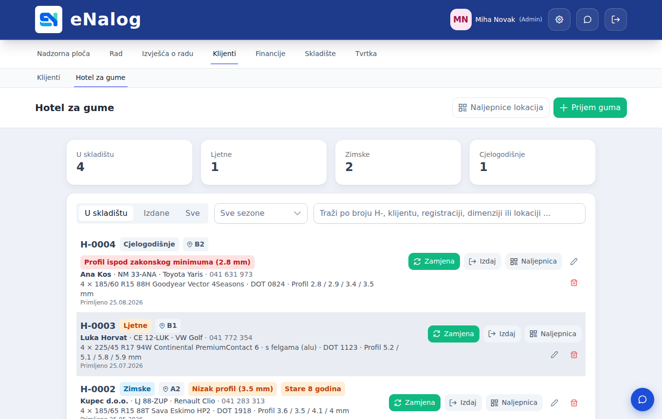The image size is (662, 419).
Task: Click Izdaj for H-0002
Action: tap(463, 403)
